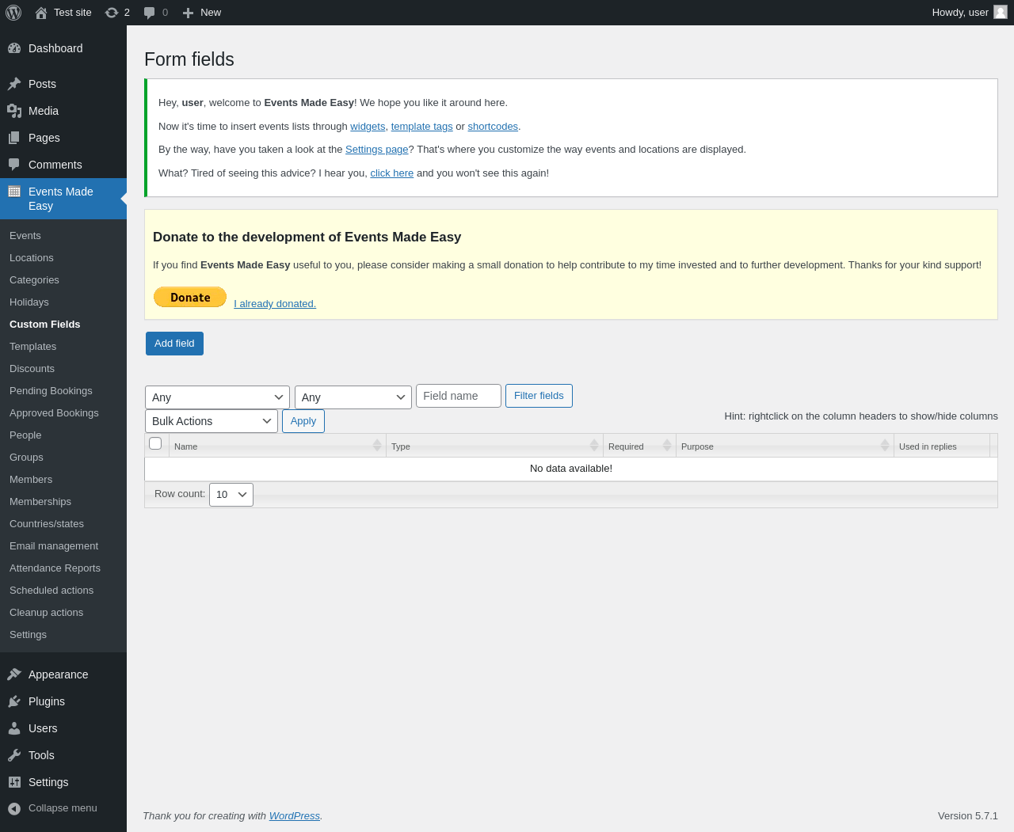The width and height of the screenshot is (1014, 832).
Task: Dismiss advice via 'click here' link
Action: click(392, 173)
